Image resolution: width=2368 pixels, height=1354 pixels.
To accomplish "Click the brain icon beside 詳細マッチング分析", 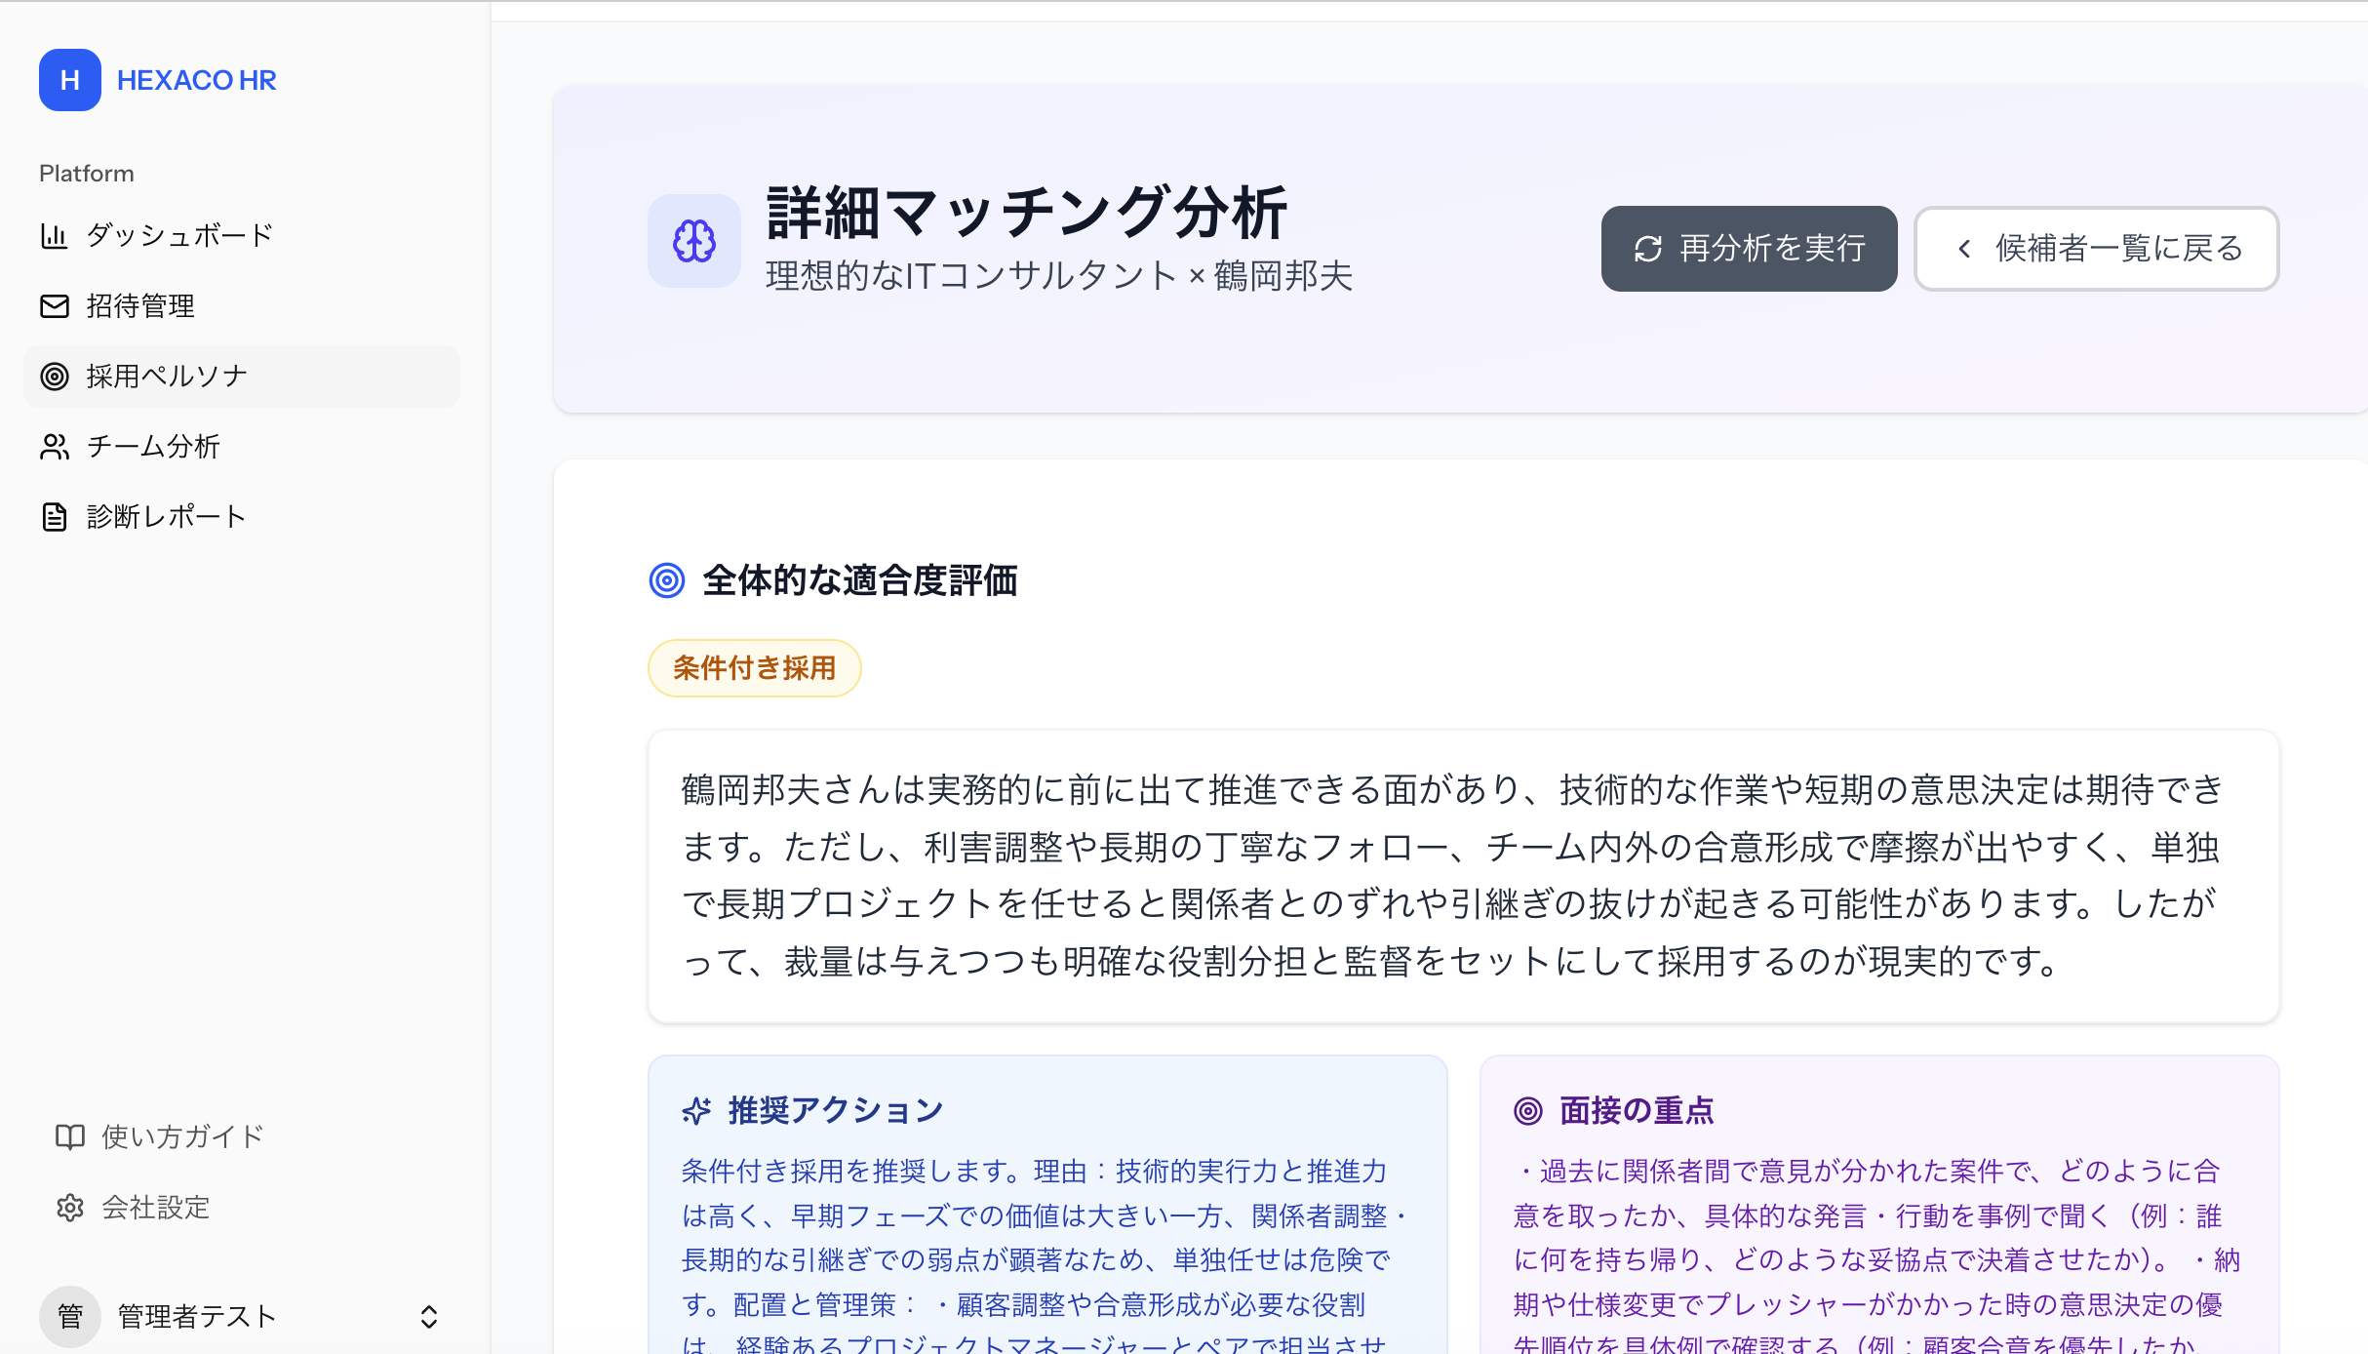I will point(694,240).
